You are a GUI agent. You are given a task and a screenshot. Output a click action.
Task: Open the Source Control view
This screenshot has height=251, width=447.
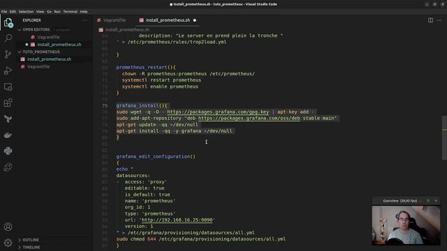coord(8,54)
